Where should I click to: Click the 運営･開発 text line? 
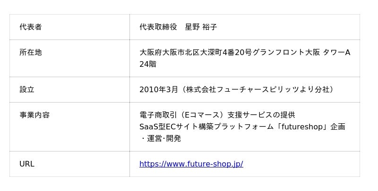(x=164, y=139)
